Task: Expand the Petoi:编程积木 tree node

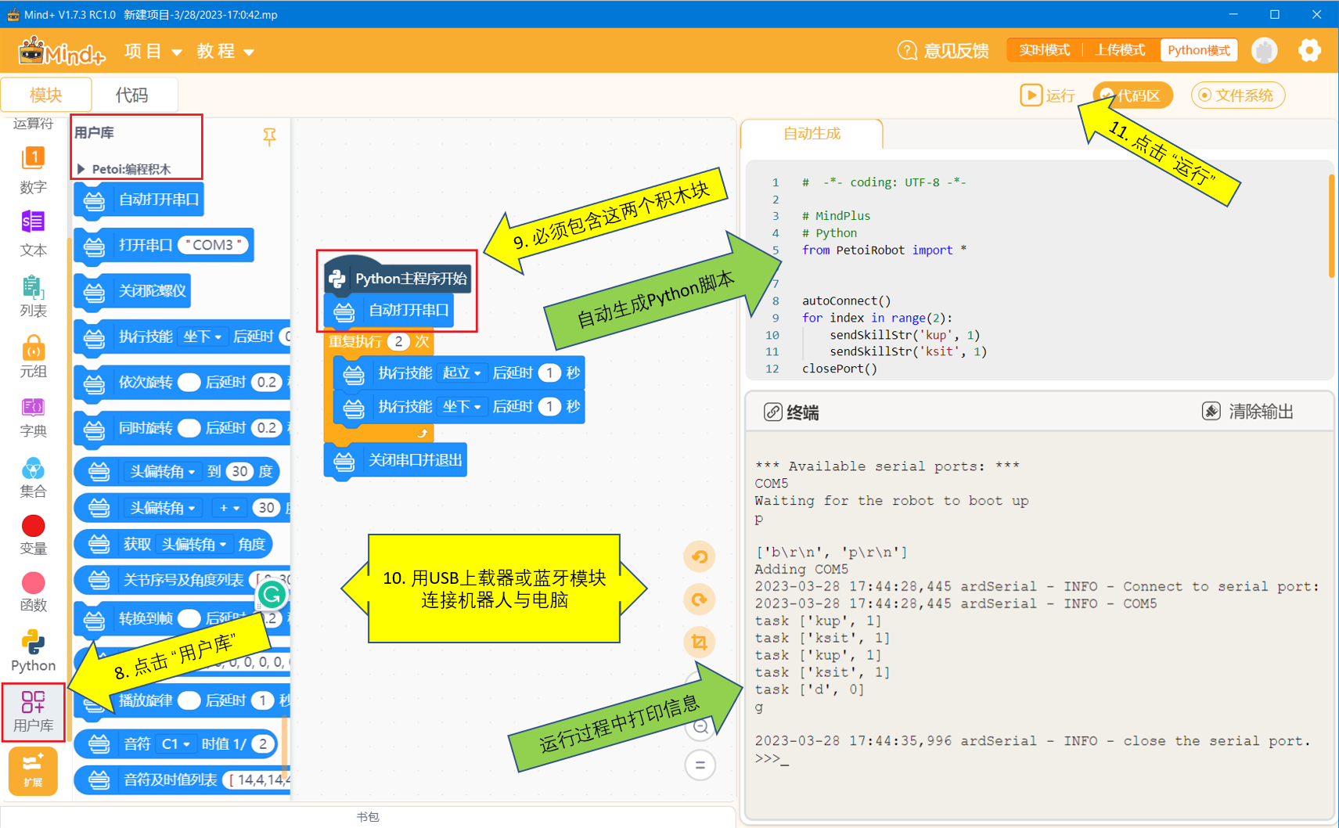Action: pyautogui.click(x=81, y=169)
